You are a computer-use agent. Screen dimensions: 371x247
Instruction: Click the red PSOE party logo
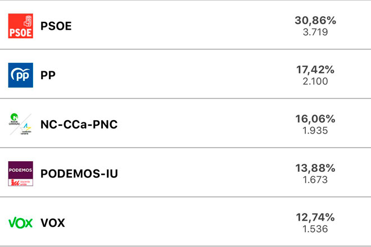point(21,26)
